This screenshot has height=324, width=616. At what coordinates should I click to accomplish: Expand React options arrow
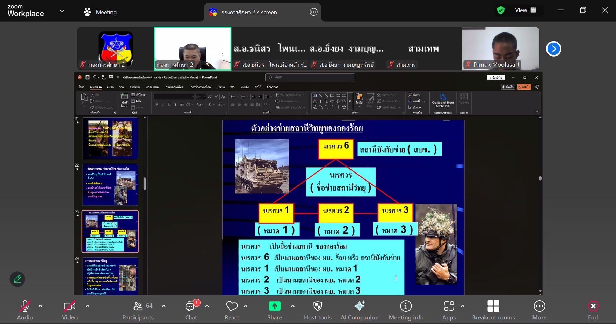[x=246, y=306]
